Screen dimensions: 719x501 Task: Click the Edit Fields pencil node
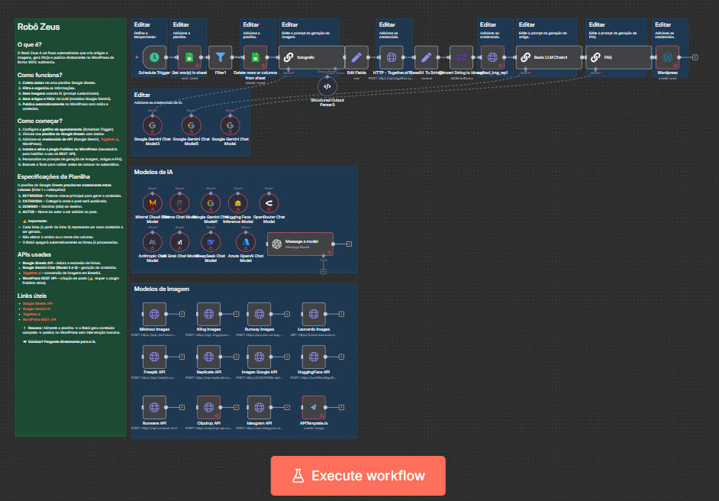(356, 57)
